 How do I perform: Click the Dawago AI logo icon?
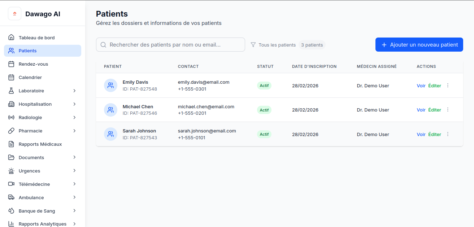tap(14, 14)
